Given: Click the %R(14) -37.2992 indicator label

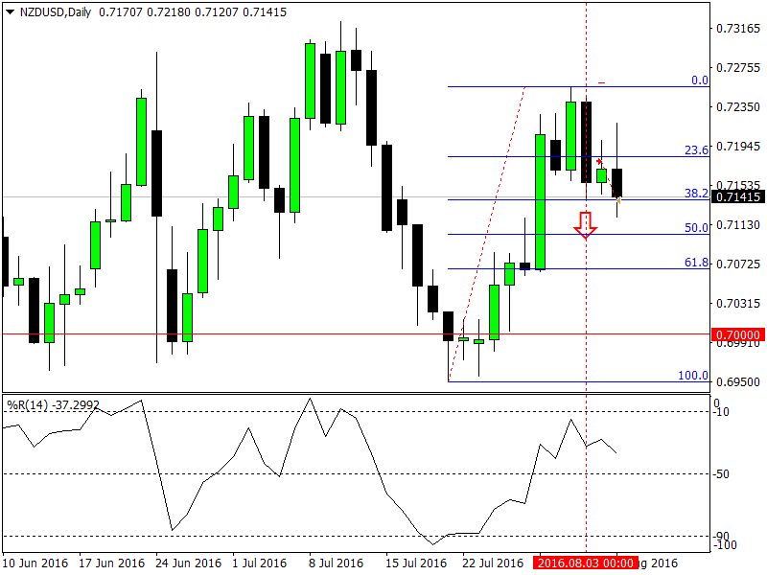Looking at the screenshot, I should click(x=53, y=405).
